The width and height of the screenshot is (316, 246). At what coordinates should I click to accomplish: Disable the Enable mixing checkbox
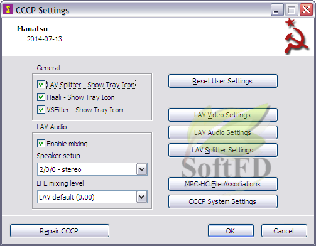pyautogui.click(x=41, y=144)
